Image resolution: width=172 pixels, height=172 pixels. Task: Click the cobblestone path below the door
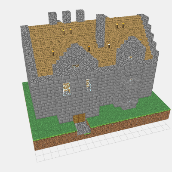click(83, 128)
